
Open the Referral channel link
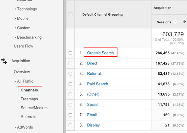pos(94,74)
